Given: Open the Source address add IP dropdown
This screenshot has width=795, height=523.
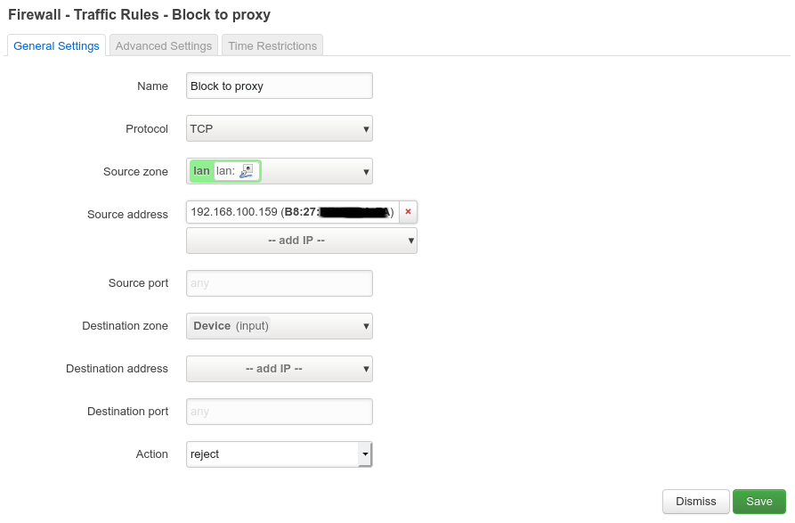Looking at the screenshot, I should pyautogui.click(x=302, y=241).
